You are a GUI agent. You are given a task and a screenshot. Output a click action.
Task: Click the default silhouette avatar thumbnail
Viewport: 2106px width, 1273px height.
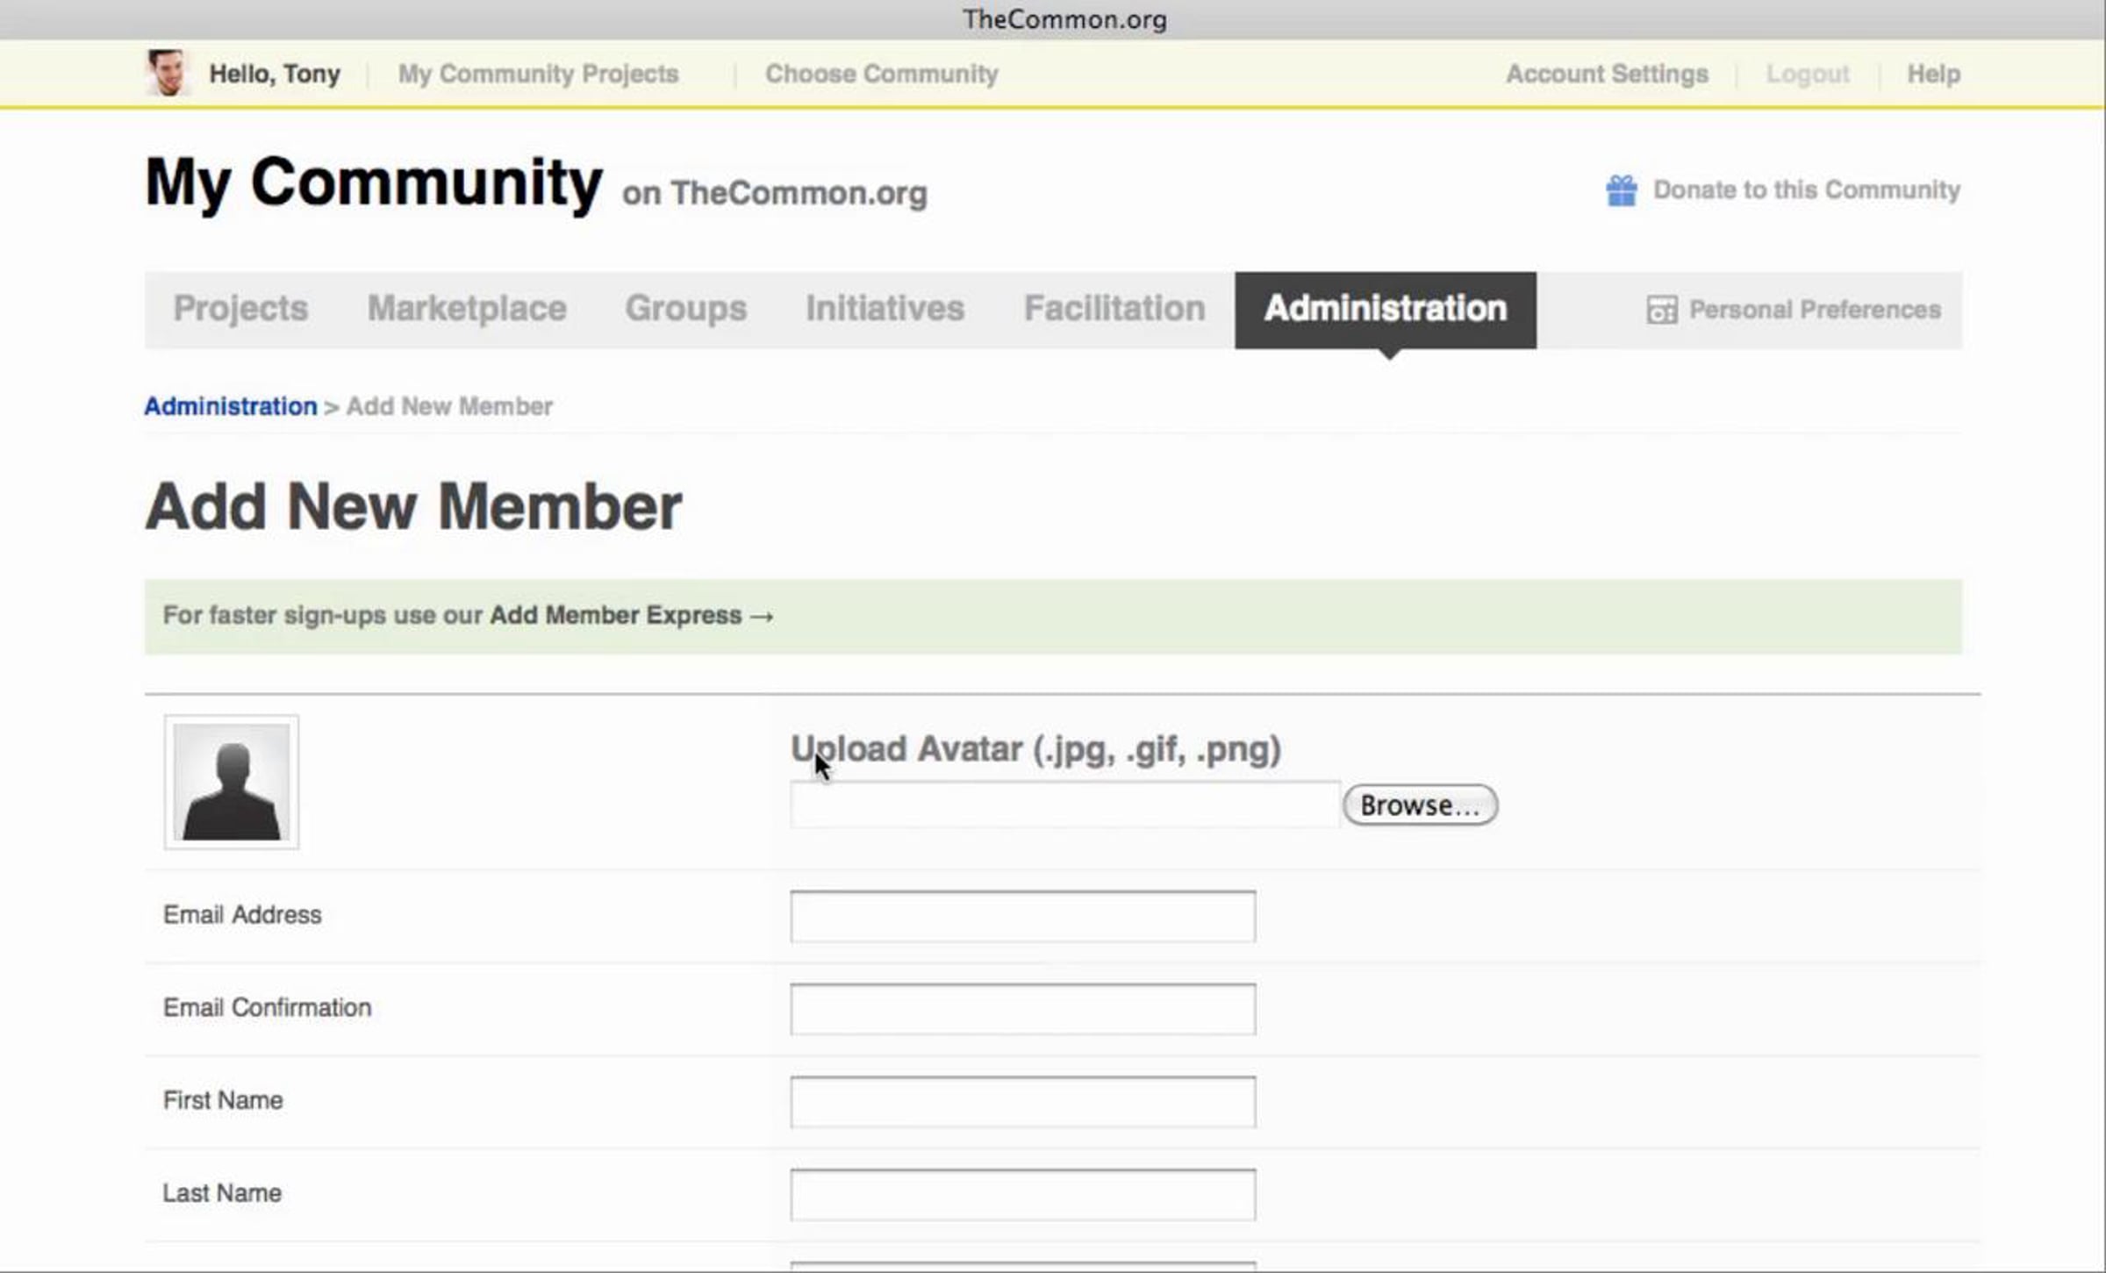tap(232, 782)
